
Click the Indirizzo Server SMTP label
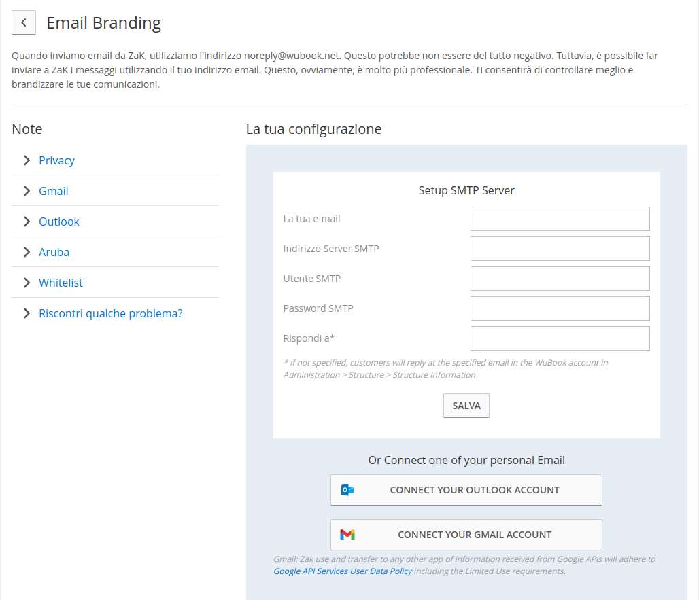(331, 249)
